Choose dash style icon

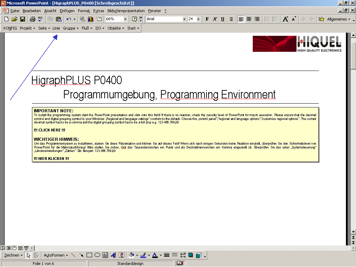[175, 255]
